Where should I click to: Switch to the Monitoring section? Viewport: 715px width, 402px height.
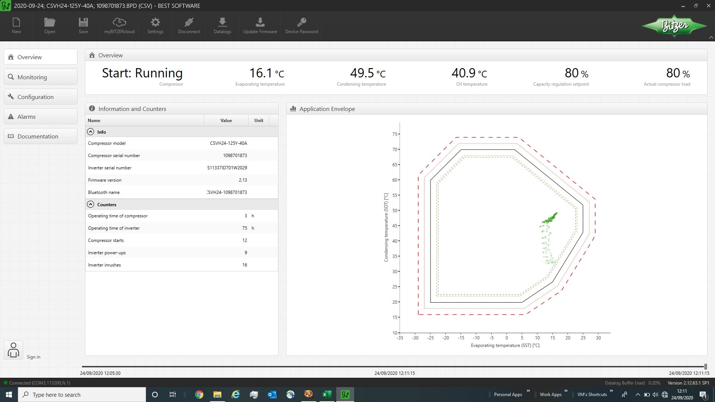(41, 77)
